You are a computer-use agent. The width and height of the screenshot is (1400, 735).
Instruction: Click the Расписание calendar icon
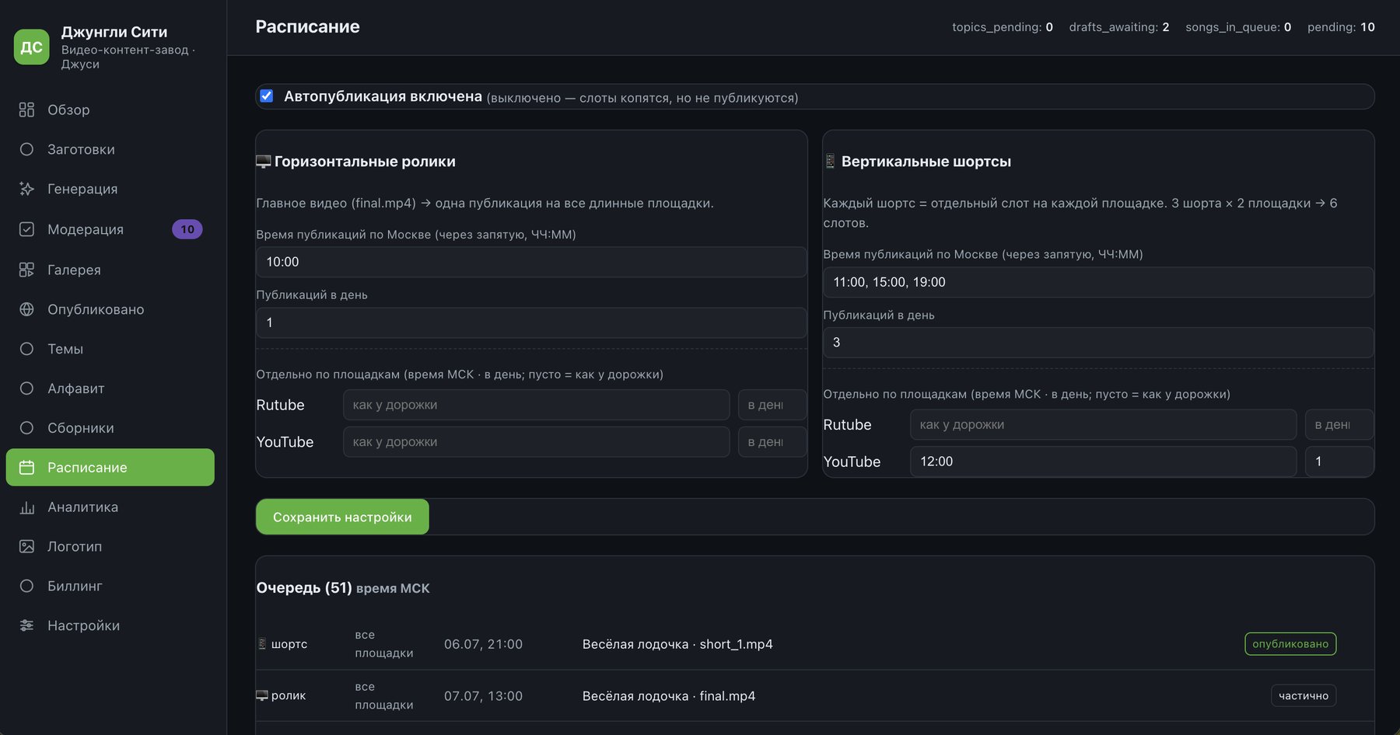tap(26, 468)
